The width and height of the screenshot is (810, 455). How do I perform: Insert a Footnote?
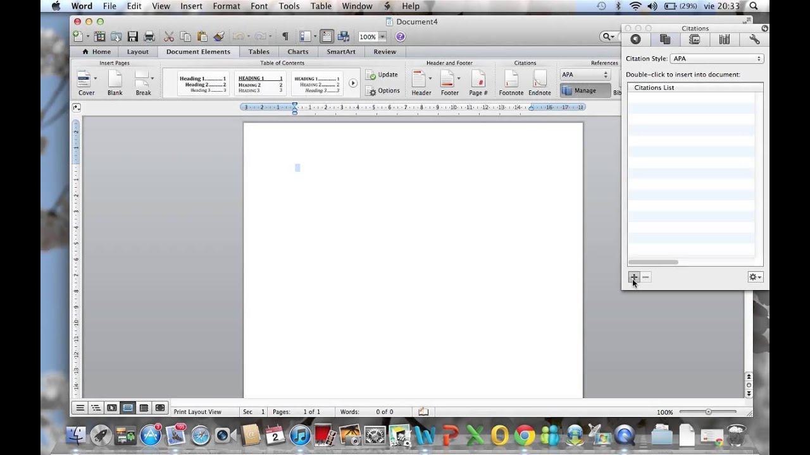(x=511, y=83)
